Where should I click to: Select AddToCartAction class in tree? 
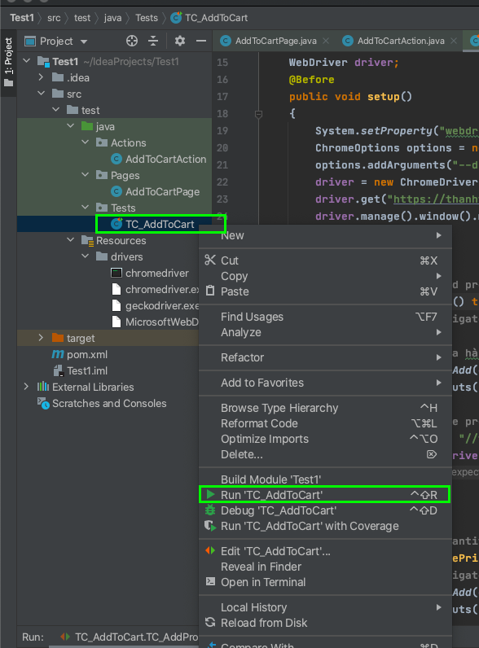click(x=158, y=159)
